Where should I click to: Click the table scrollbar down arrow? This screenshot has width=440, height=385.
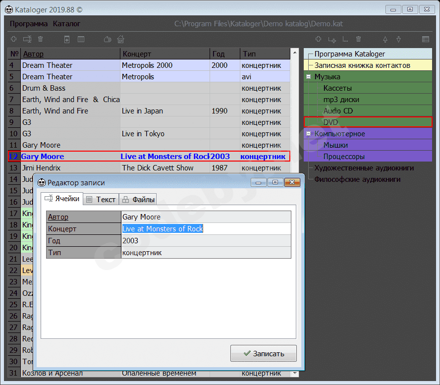(295, 373)
